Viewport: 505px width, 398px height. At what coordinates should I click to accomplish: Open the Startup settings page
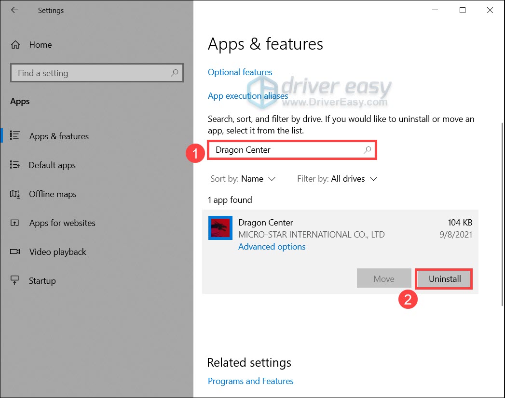42,281
